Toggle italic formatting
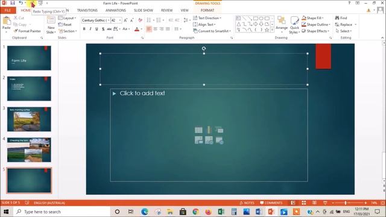Image resolution: width=386 pixels, height=217 pixels. pyautogui.click(x=90, y=29)
